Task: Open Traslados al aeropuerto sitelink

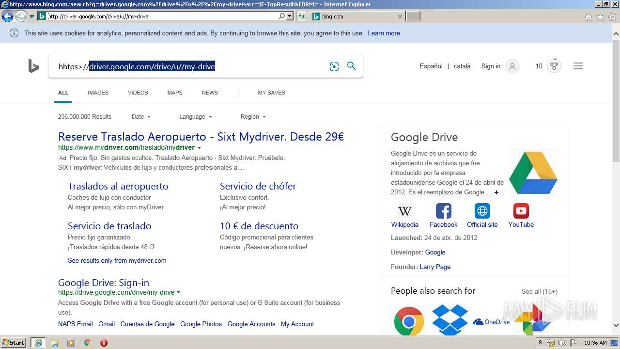Action: click(x=118, y=186)
